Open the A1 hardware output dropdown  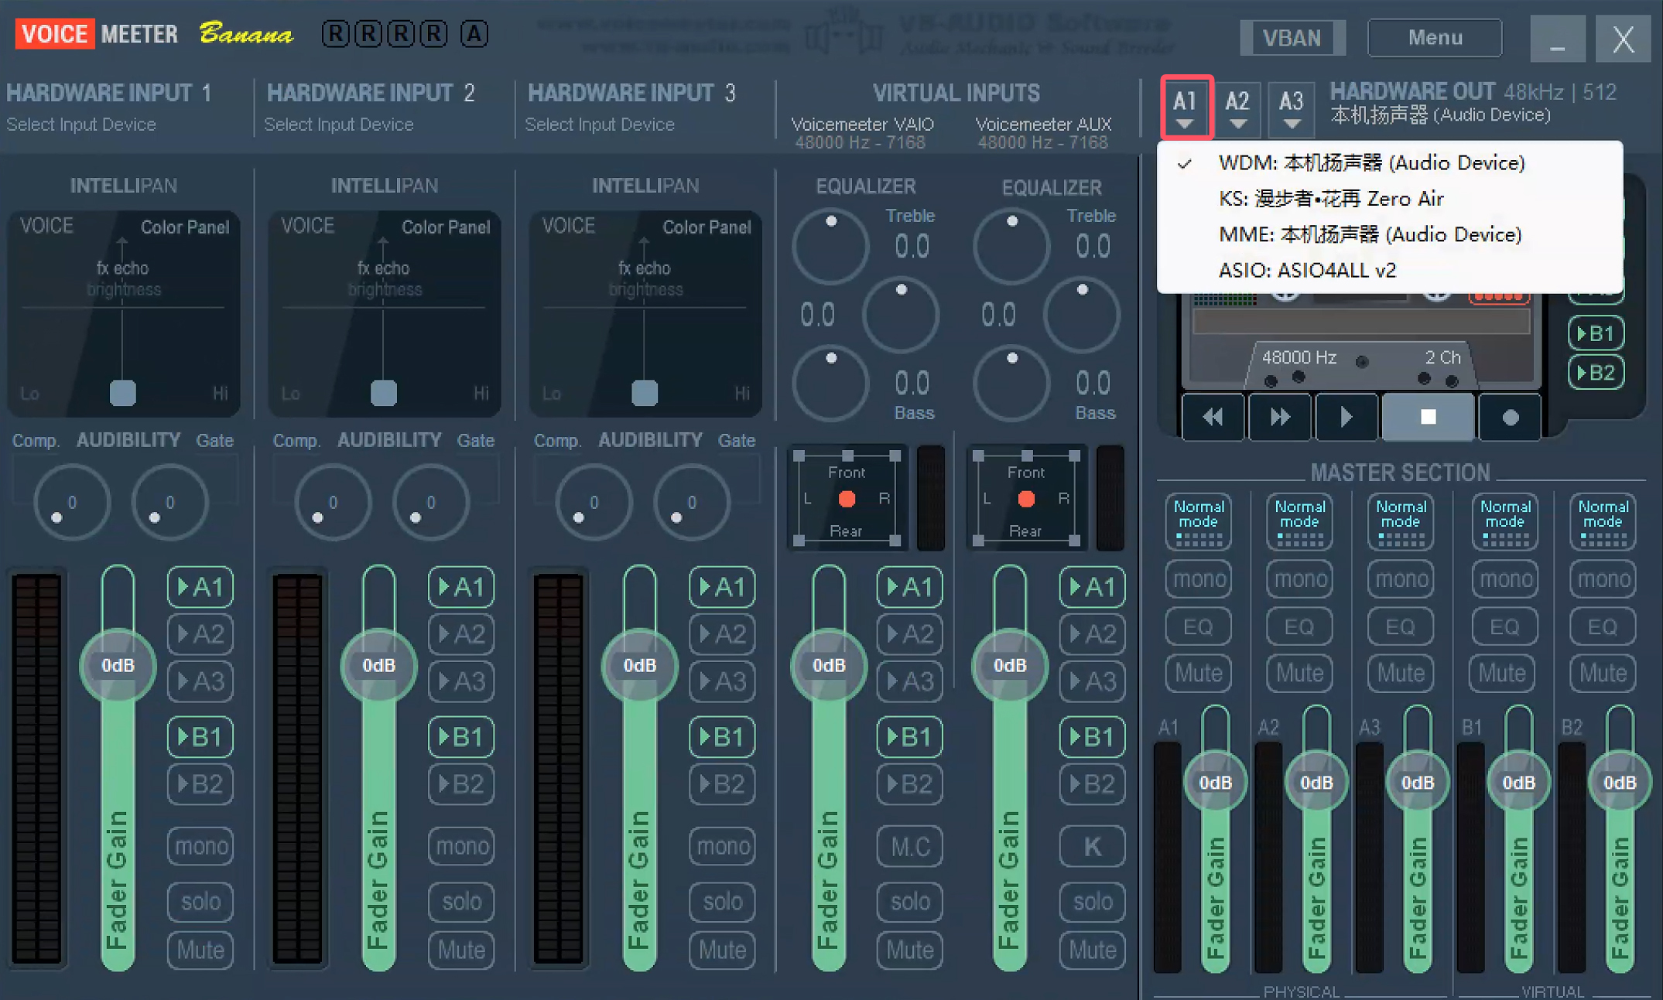point(1185,108)
